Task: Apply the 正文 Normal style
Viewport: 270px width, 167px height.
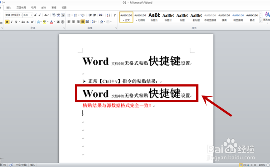Action: click(x=126, y=17)
